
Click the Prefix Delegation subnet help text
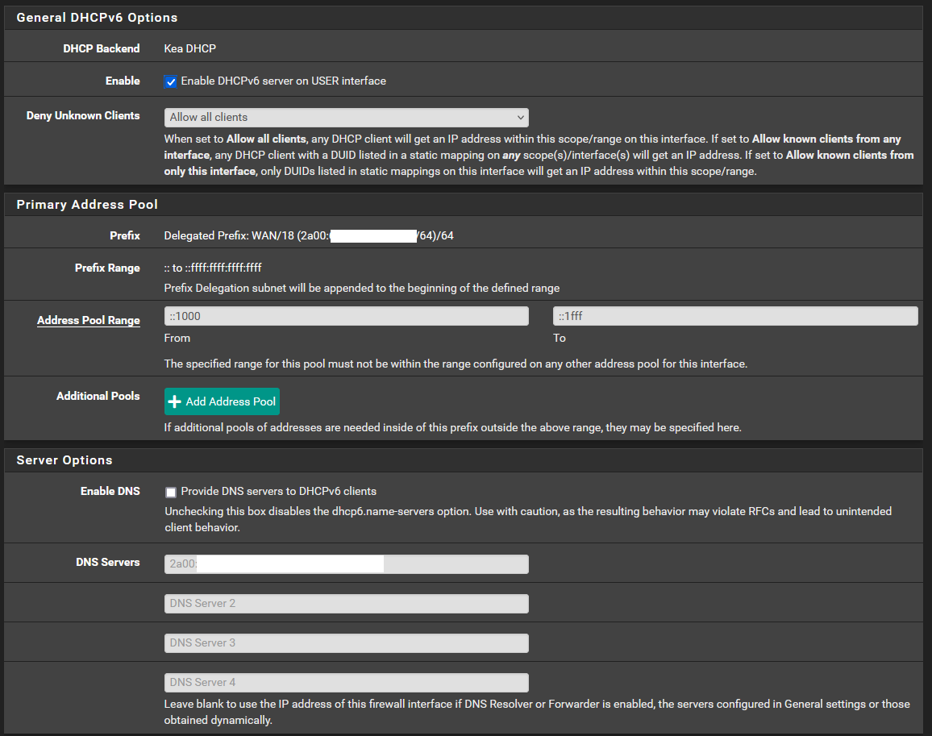pyautogui.click(x=362, y=289)
